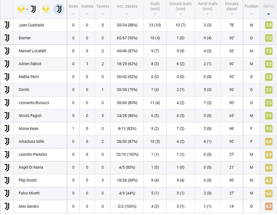The width and height of the screenshot is (277, 215).
Task: Sort by Acc. passes column header
Action: click(x=127, y=6)
